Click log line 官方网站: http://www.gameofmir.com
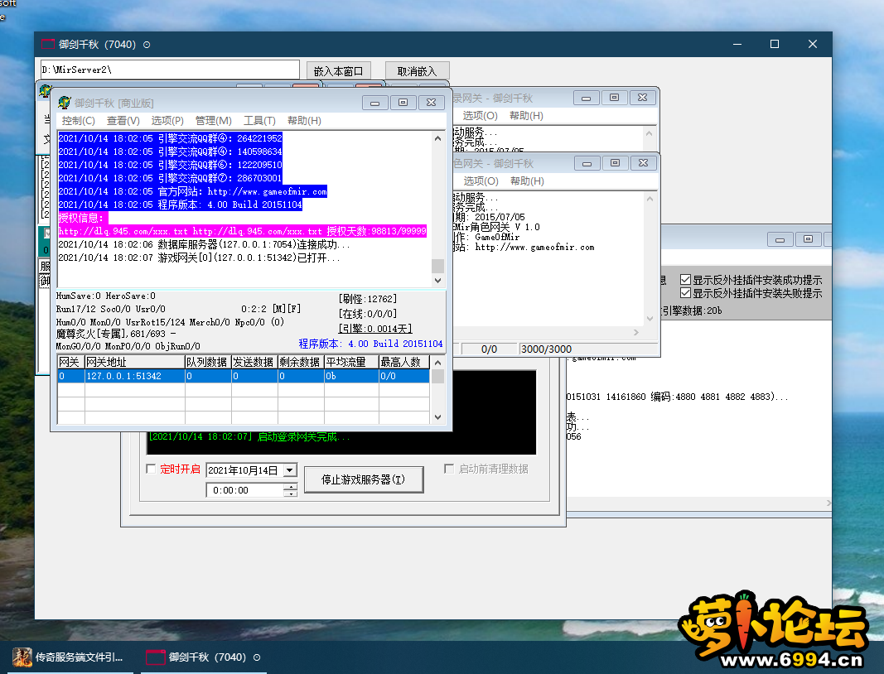 pos(193,191)
